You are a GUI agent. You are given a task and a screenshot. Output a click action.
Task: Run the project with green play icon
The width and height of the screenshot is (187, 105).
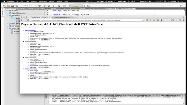pos(54,6)
